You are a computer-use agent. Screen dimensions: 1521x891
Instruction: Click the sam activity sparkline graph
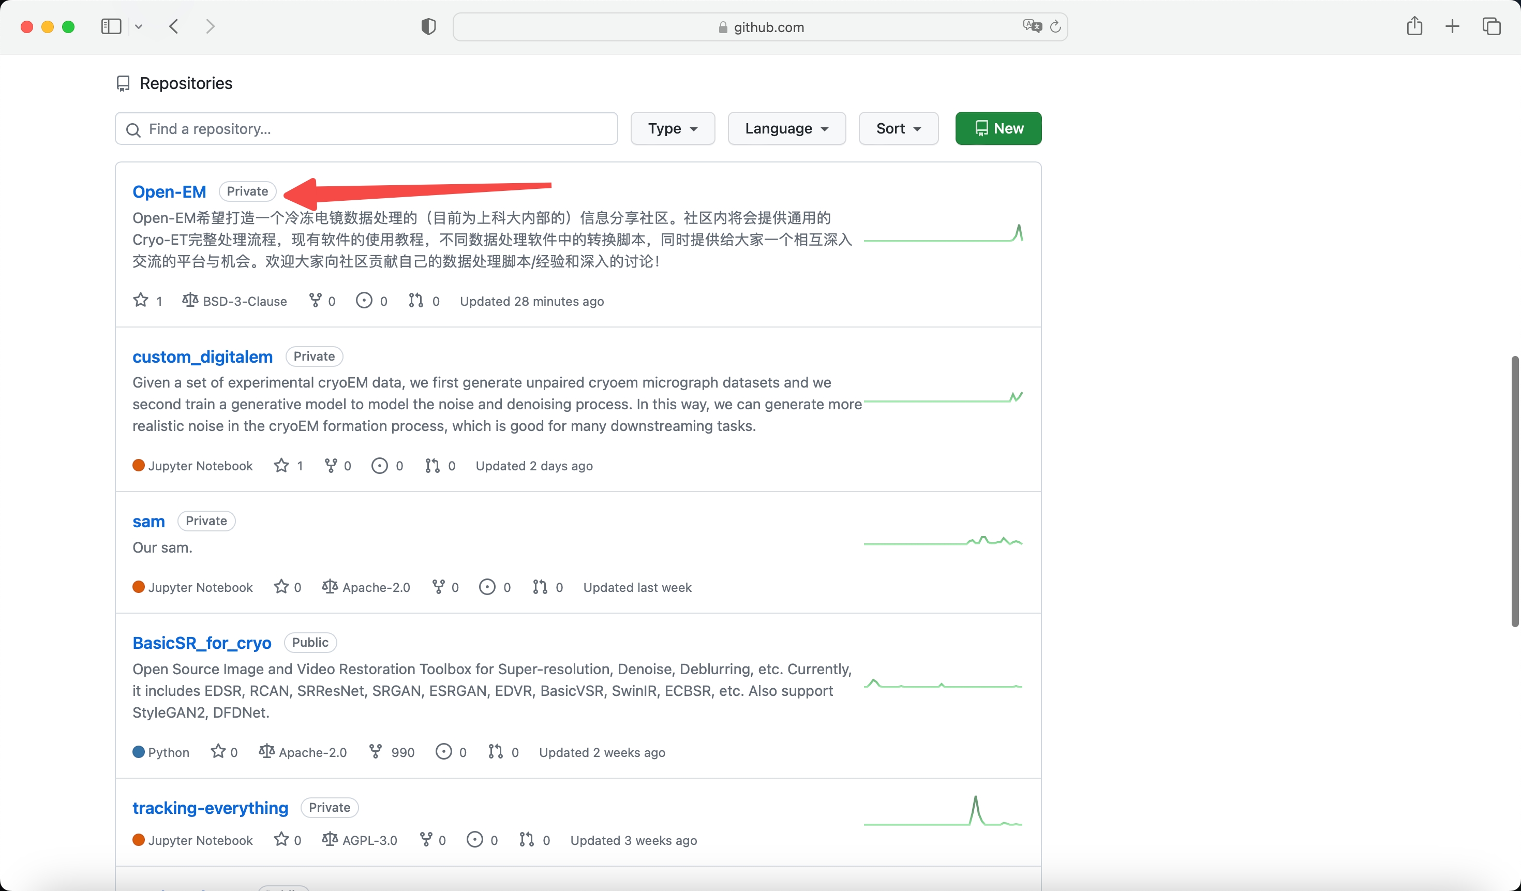[x=944, y=541]
